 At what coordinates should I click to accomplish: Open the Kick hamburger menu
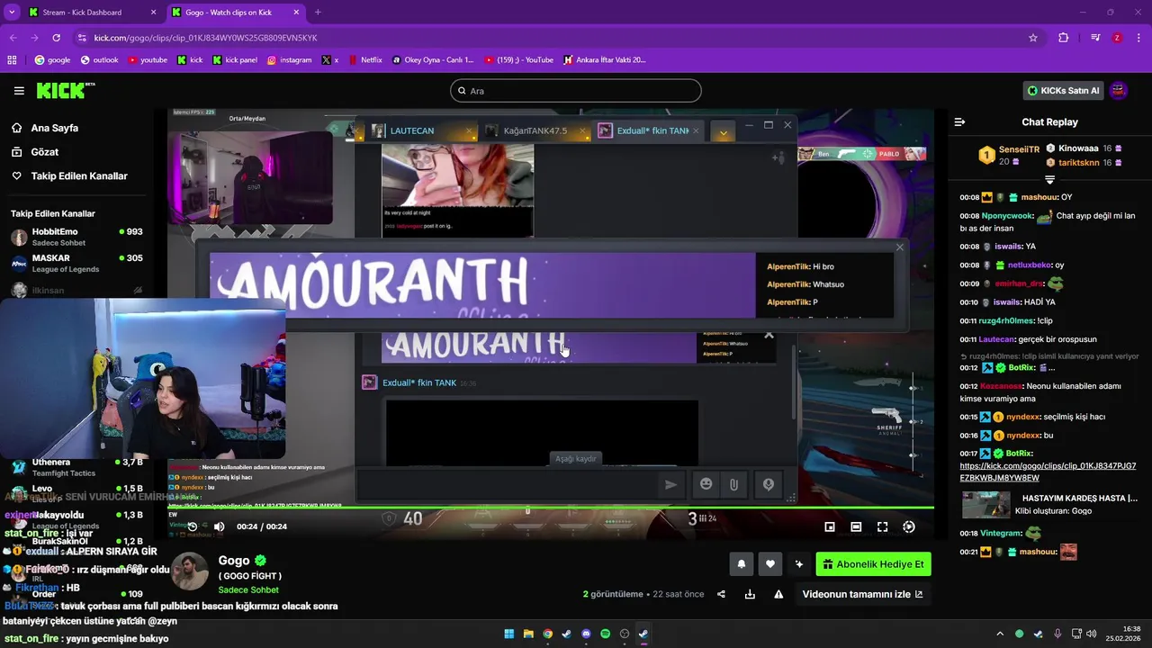[19, 91]
